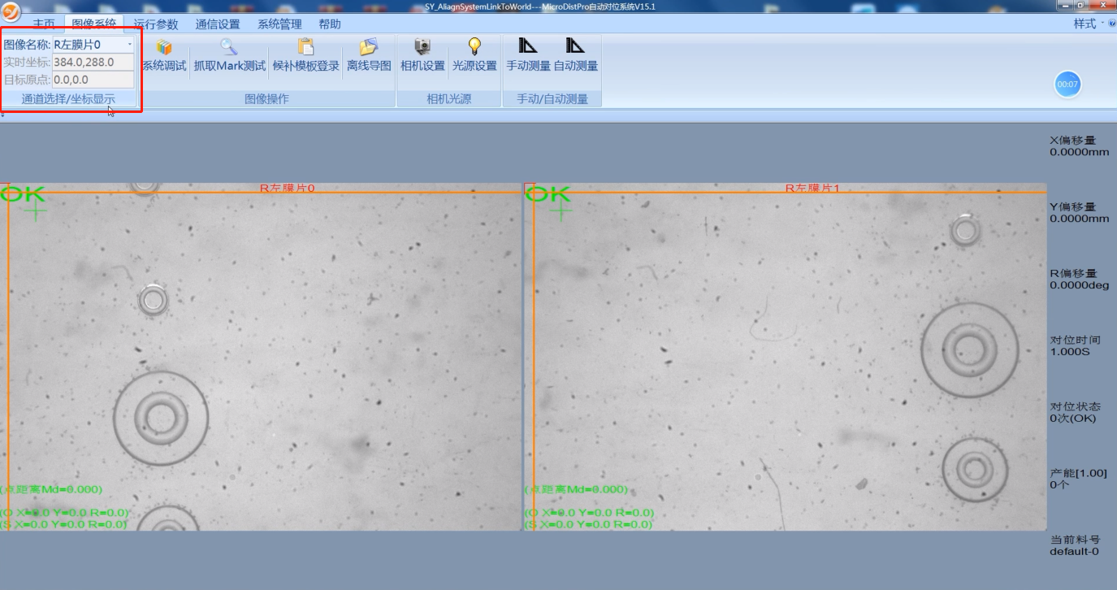The image size is (1117, 590).
Task: Click the blue help question icon
Action: point(1111,24)
